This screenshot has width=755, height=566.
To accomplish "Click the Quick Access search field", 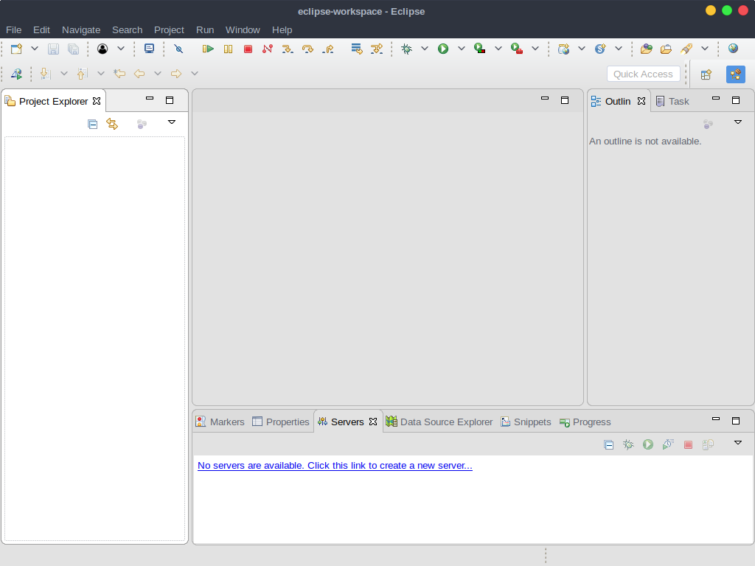I will 643,74.
